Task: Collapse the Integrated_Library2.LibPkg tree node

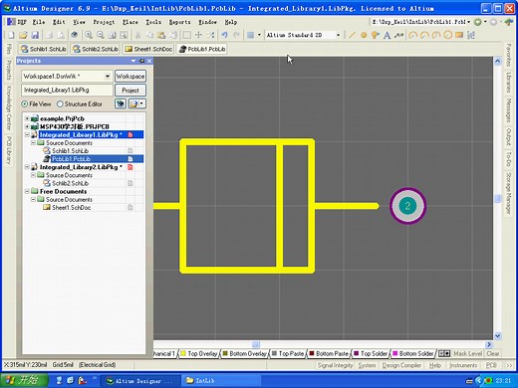Action: (x=27, y=167)
